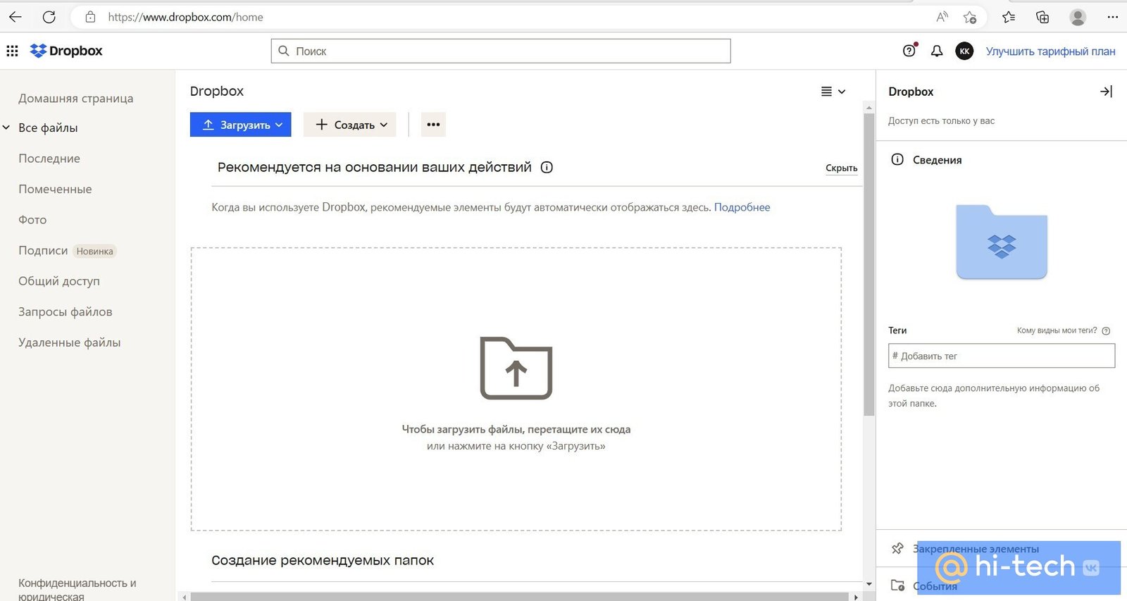The height and width of the screenshot is (601, 1127).
Task: Click the Сведения info icon
Action: [x=897, y=159]
